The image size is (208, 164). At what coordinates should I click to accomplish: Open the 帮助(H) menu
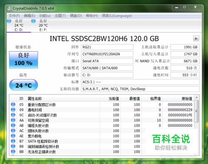tap(92, 16)
